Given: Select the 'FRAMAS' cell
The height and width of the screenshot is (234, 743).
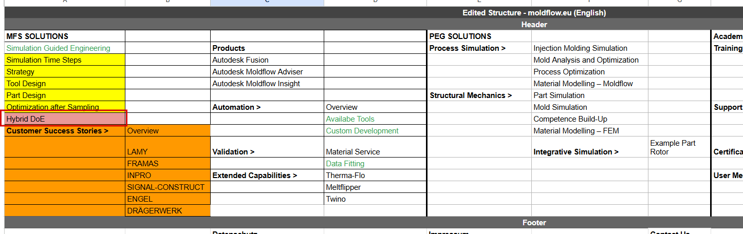Looking at the screenshot, I should [168, 164].
